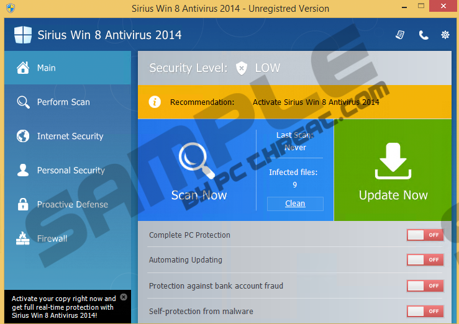
Task: Click the Firewall brick wall icon
Action: [23, 238]
